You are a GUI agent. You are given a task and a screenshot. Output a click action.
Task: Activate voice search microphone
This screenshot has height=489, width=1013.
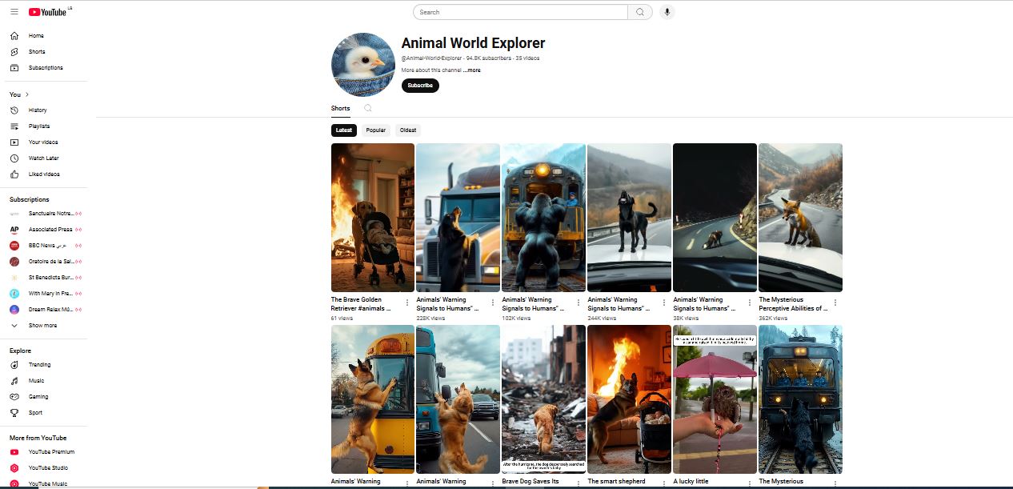click(667, 12)
